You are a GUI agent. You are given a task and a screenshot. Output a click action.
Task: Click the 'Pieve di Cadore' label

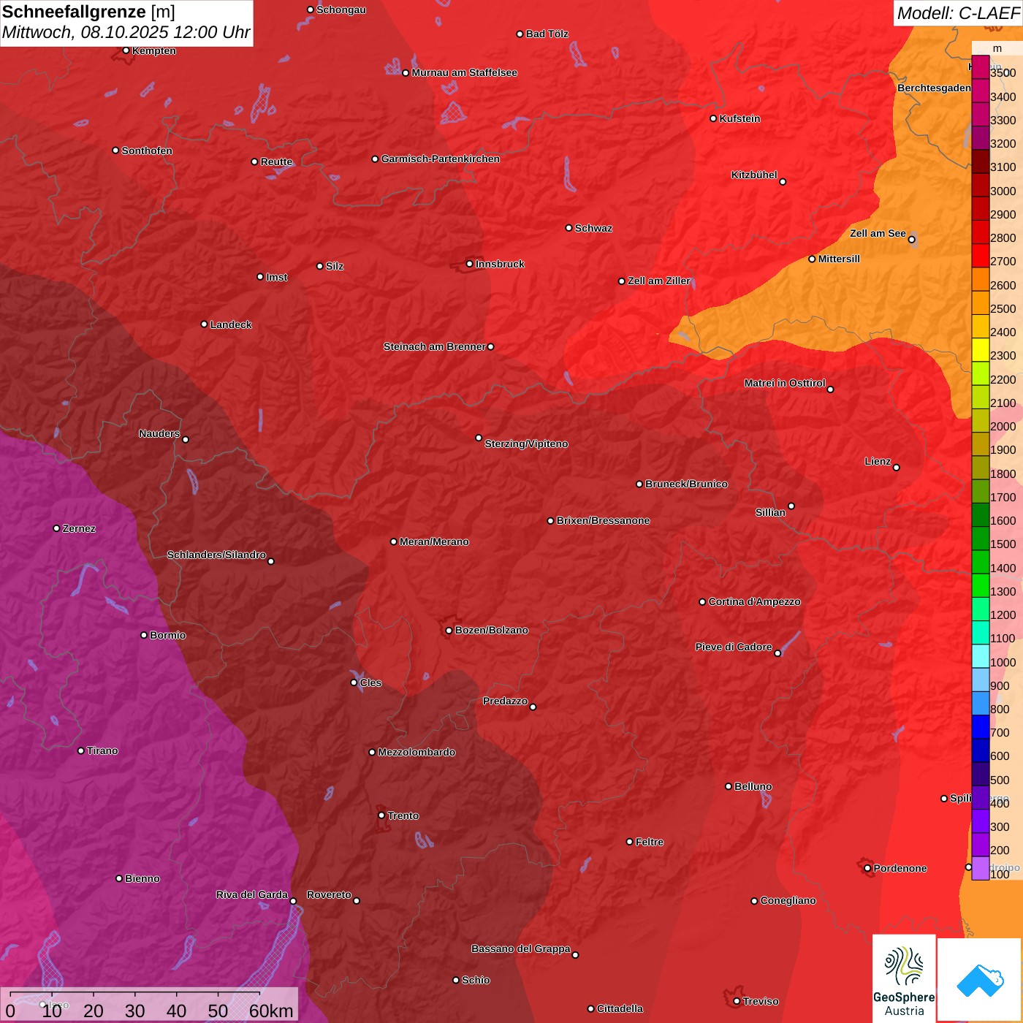click(734, 647)
